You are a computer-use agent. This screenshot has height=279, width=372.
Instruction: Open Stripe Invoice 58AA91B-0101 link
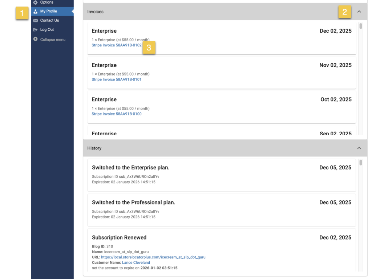[116, 79]
